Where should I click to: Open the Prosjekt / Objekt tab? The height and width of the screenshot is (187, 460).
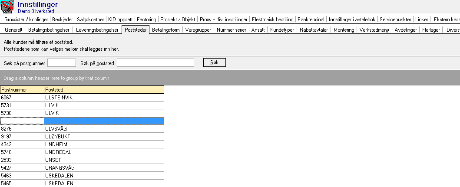178,20
